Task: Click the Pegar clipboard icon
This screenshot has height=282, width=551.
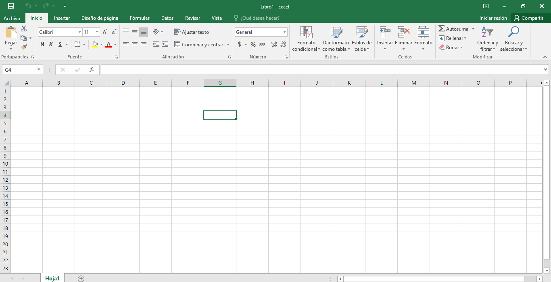Action: coord(11,32)
